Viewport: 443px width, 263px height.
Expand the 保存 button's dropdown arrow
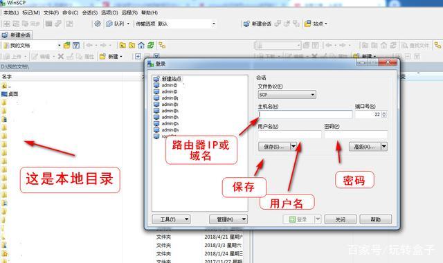tap(293, 147)
